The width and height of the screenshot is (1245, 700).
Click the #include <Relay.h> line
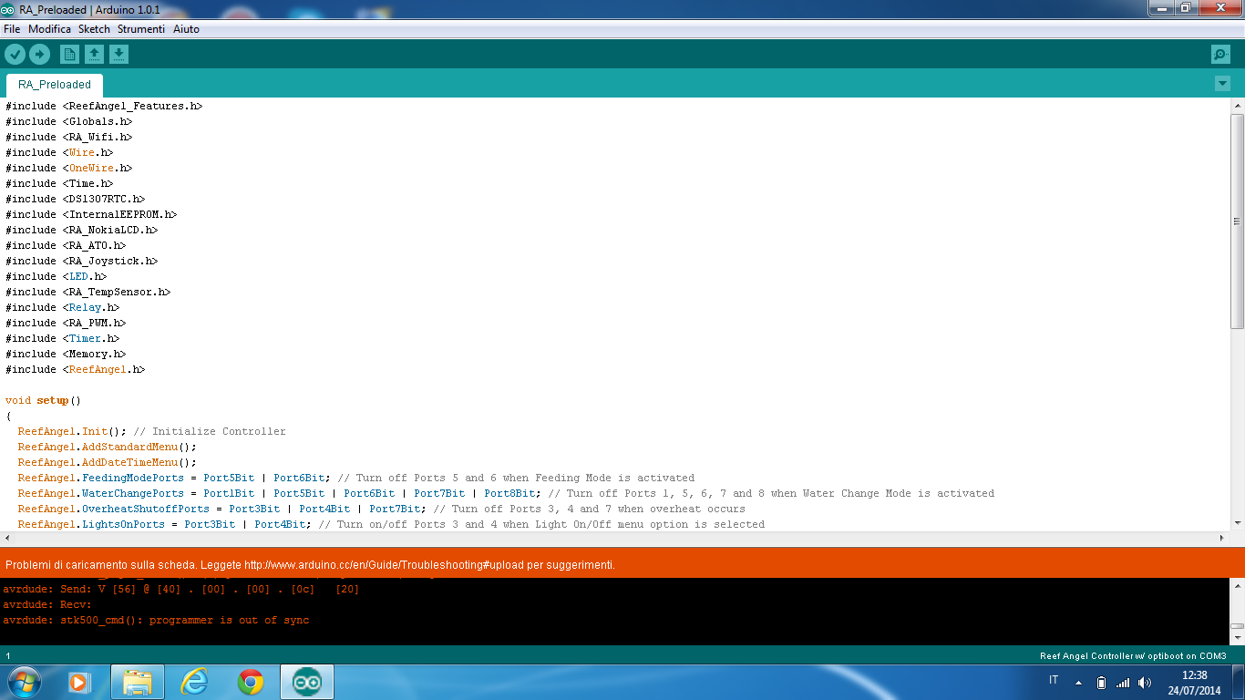(62, 307)
